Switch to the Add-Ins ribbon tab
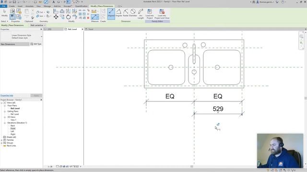Screen dimensions: 307x172 tap(57, 6)
